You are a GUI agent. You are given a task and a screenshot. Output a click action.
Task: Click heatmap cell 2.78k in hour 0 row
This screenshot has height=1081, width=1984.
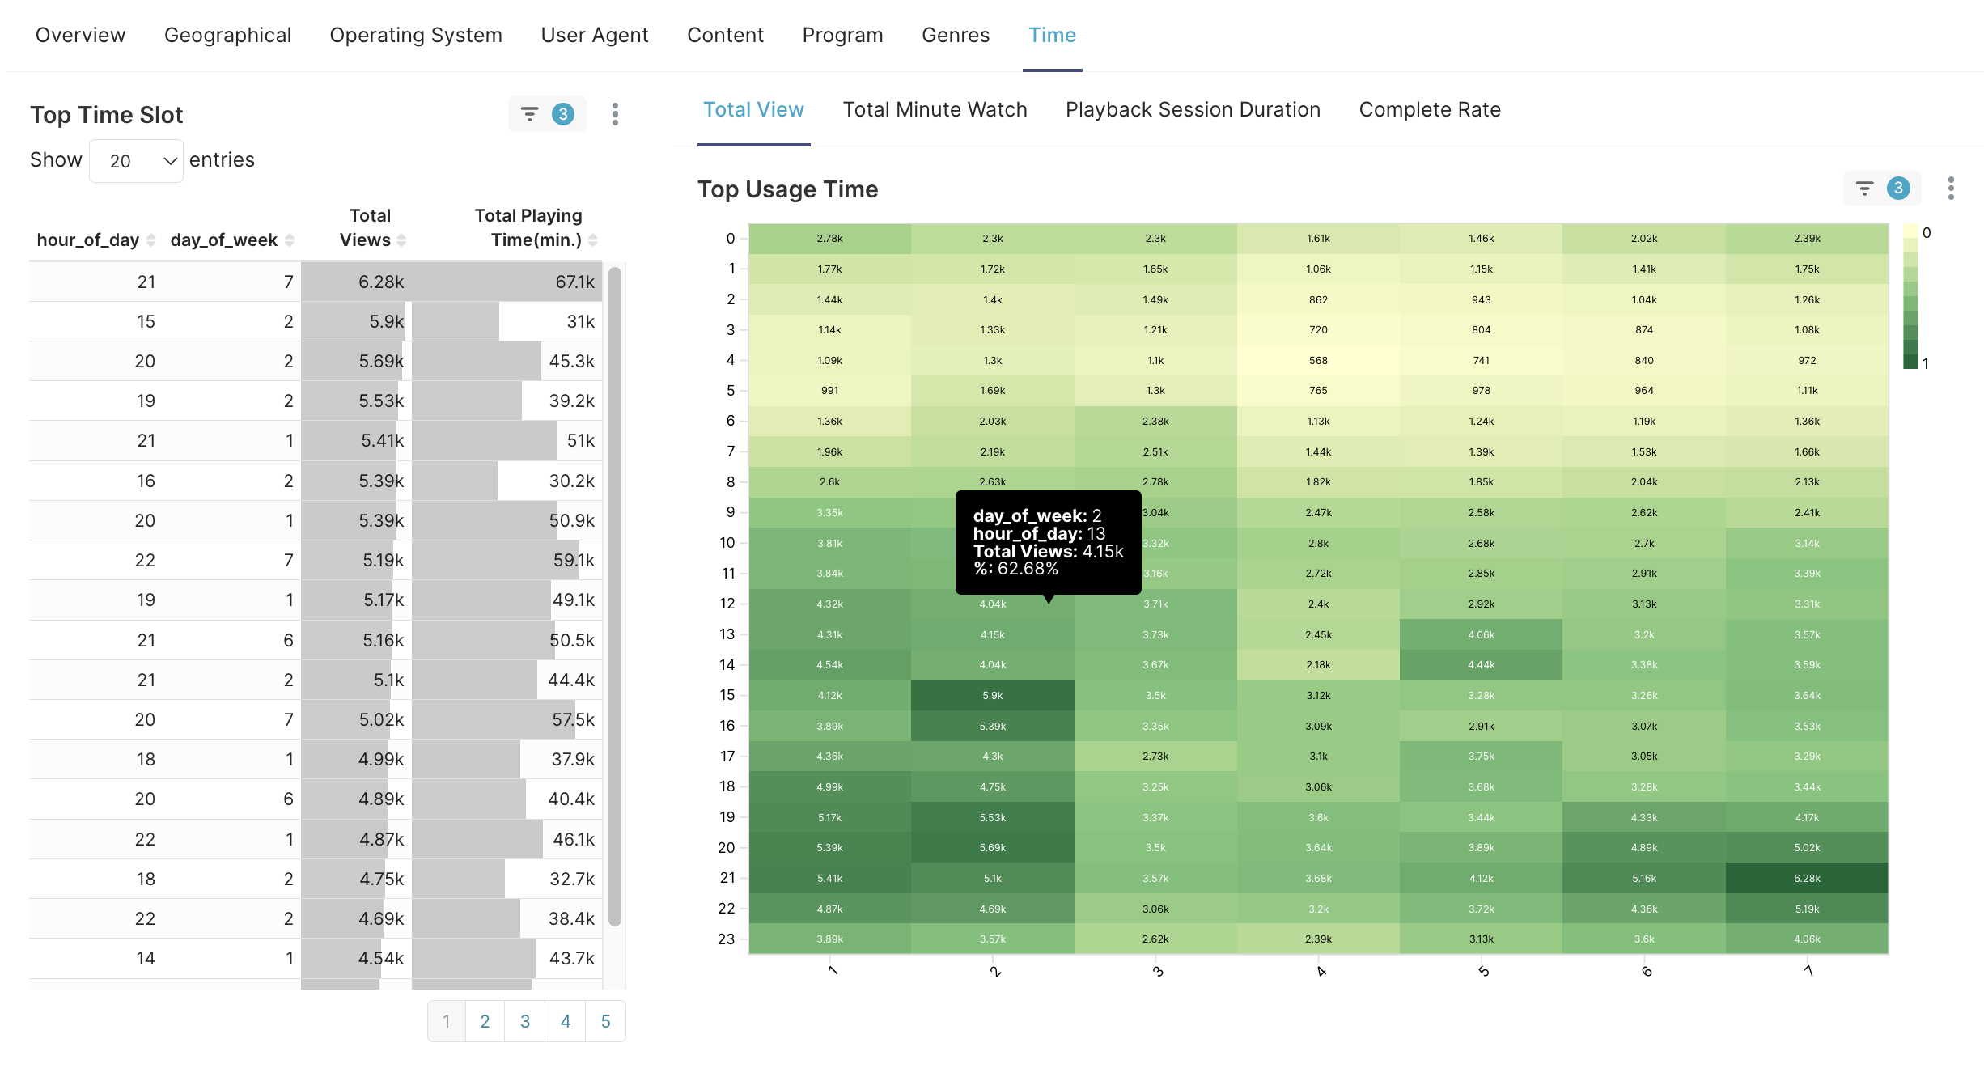point(829,238)
